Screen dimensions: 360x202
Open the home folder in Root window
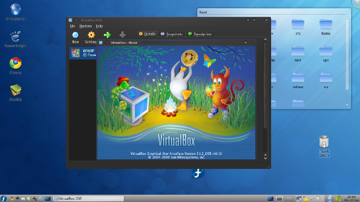[326, 27]
